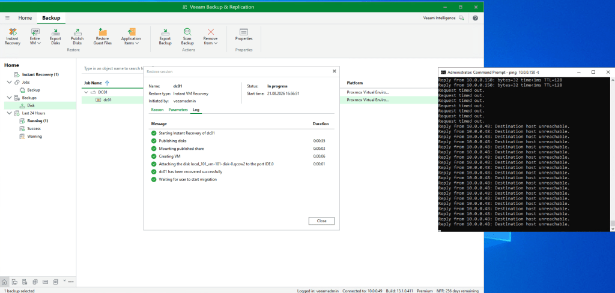Screen dimensions: 615x293
Task: Click 'Waiting for user to start migration' entry
Action: click(187, 180)
